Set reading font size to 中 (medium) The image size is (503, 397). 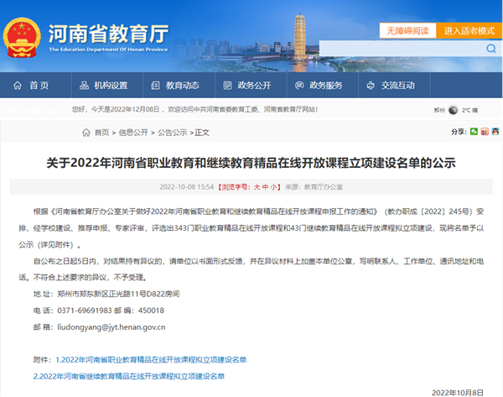266,187
